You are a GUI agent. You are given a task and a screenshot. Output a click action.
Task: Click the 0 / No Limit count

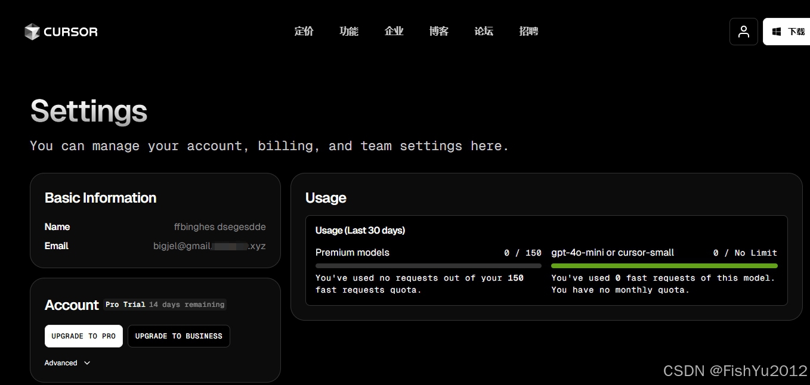click(746, 253)
